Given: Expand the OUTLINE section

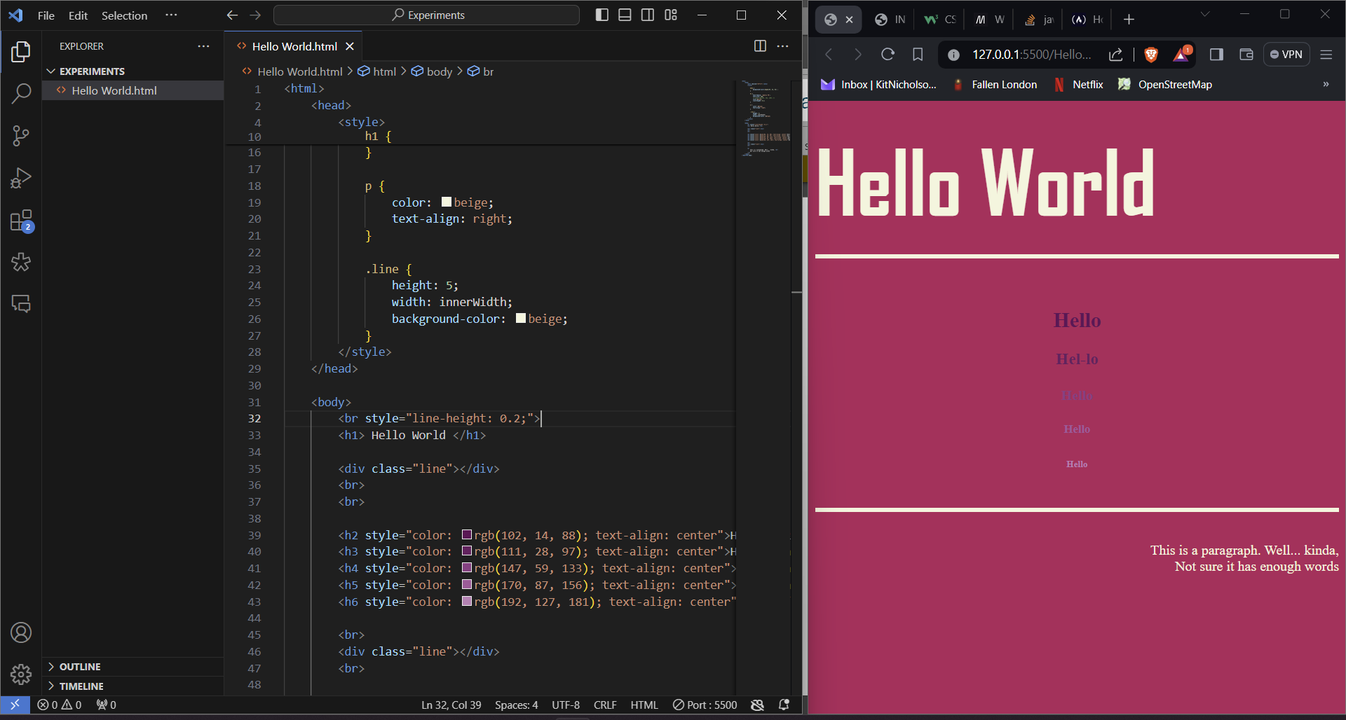Looking at the screenshot, I should coord(133,667).
